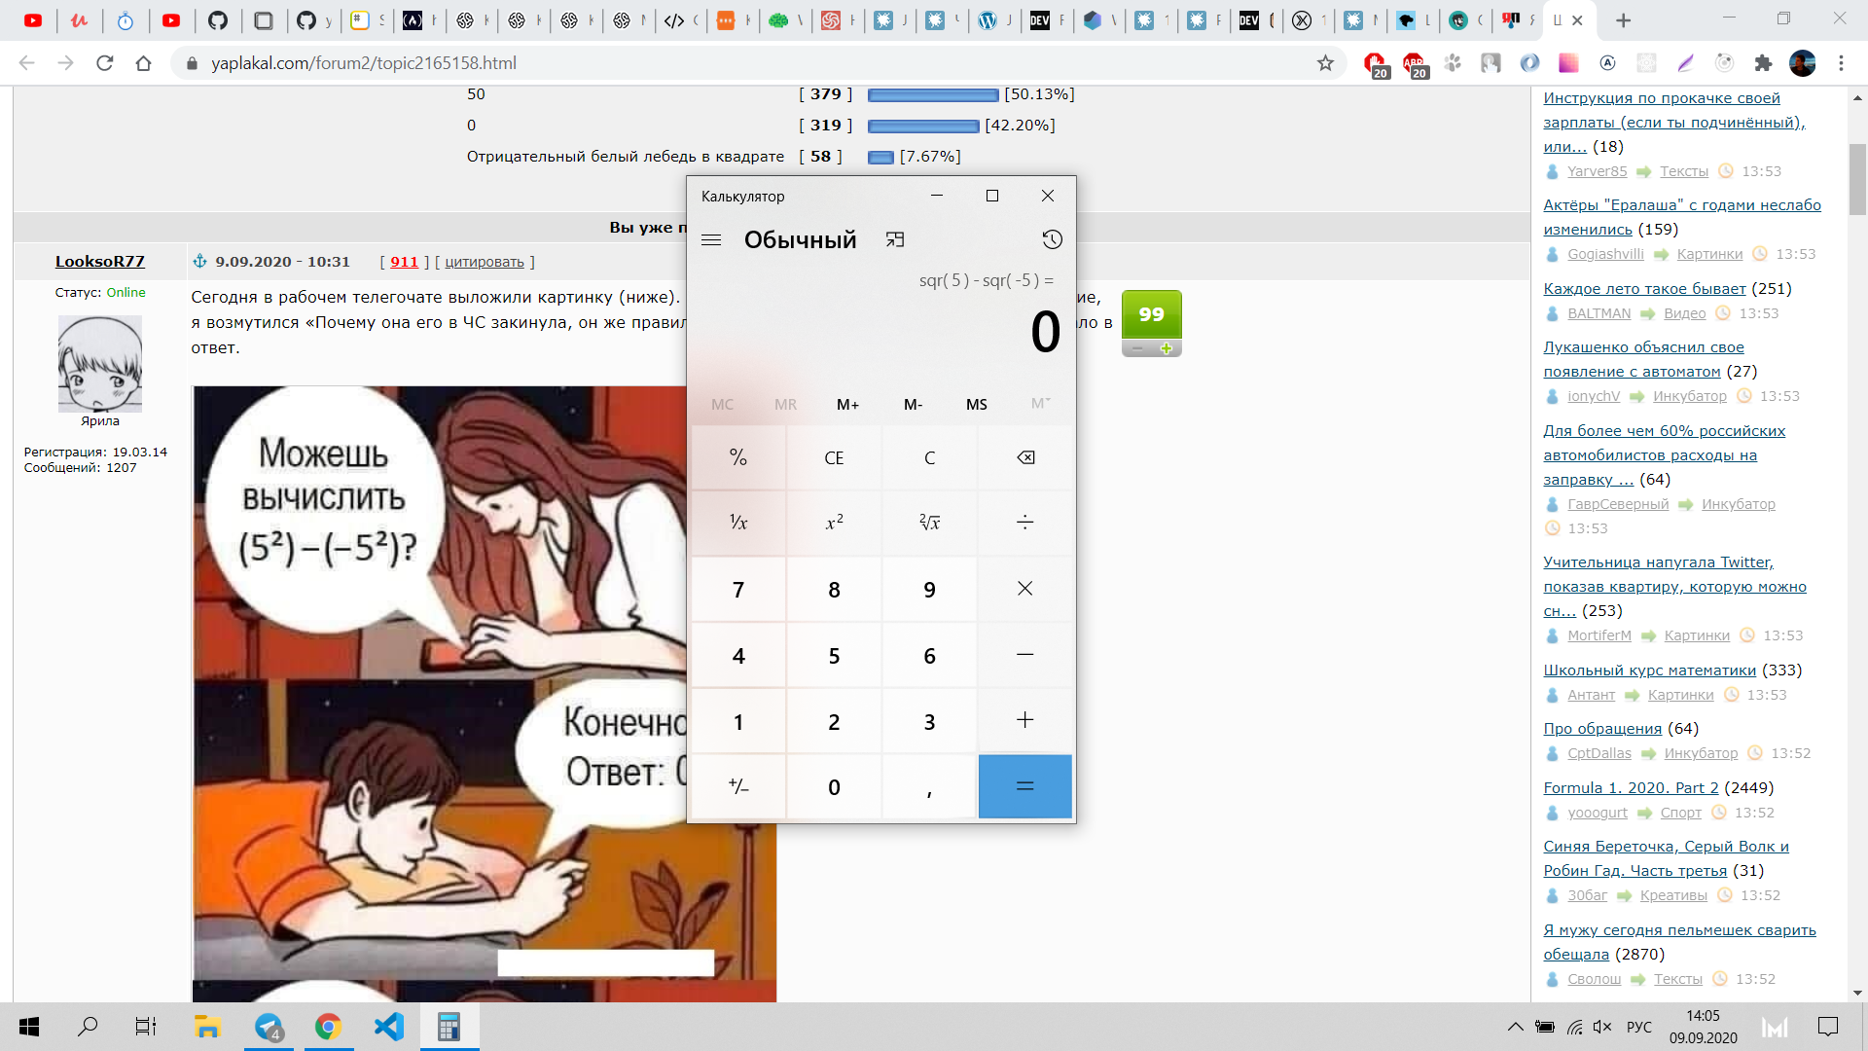The width and height of the screenshot is (1868, 1051).
Task: Click the CE key in calculator
Action: click(834, 457)
